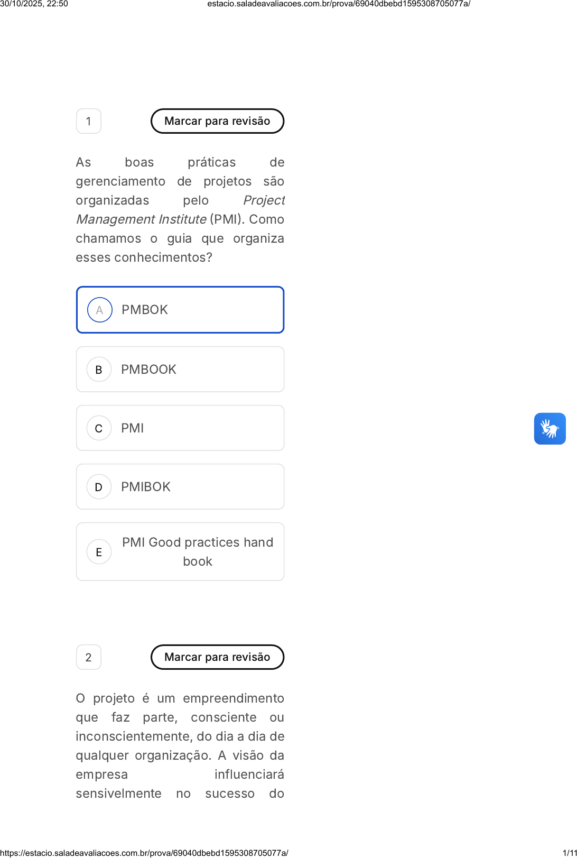Click the question 1 number badge
577x858 pixels.
pos(89,121)
